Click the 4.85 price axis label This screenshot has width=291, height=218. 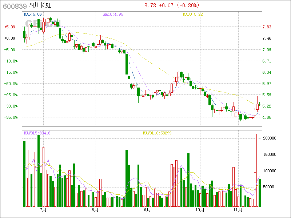[x=267, y=117]
